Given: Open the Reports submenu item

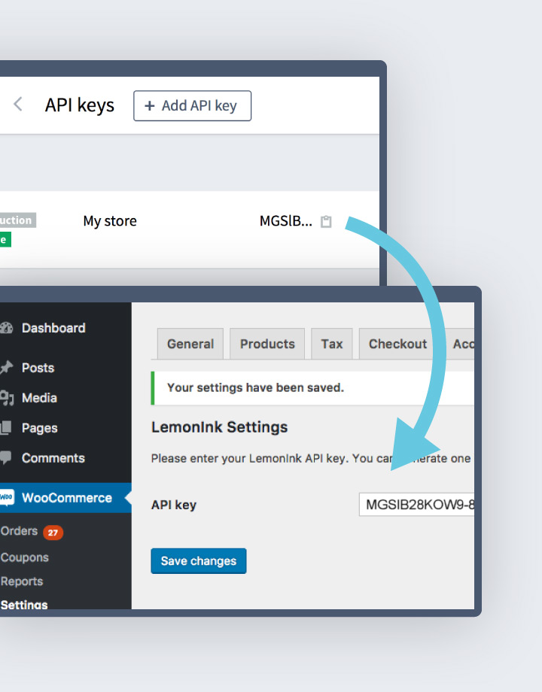Looking at the screenshot, I should pyautogui.click(x=22, y=581).
